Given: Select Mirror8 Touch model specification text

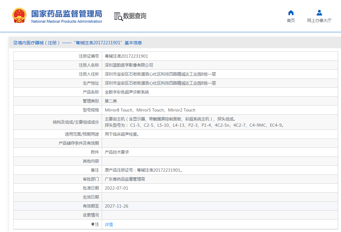Looking at the screenshot, I should [150, 110].
